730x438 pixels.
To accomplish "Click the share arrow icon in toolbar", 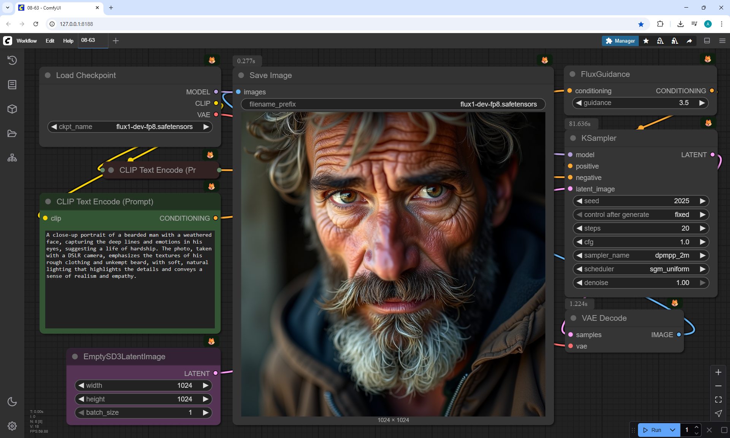I will (x=689, y=41).
